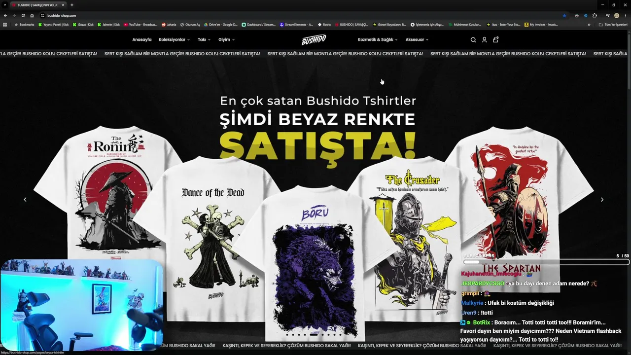Open Bookmarks folder in bookmarks bar
The height and width of the screenshot is (355, 631).
coord(24,24)
